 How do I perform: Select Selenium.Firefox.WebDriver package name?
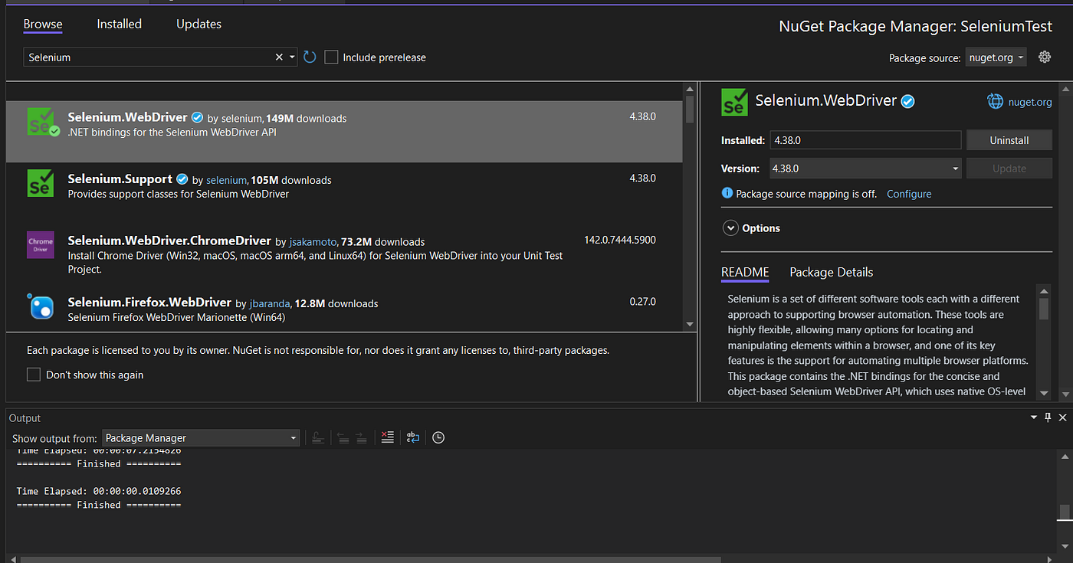tap(149, 302)
